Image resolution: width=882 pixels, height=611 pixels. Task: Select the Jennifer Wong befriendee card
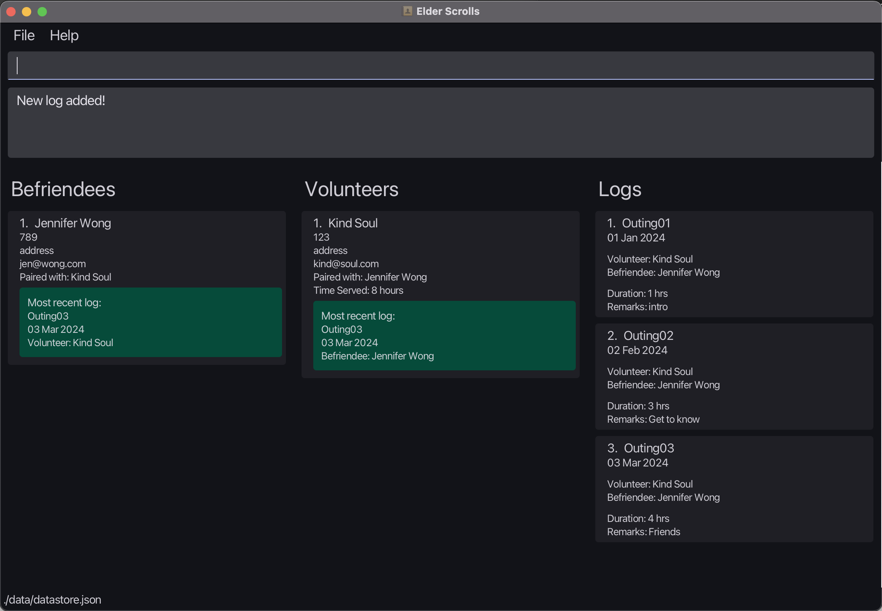(x=147, y=245)
